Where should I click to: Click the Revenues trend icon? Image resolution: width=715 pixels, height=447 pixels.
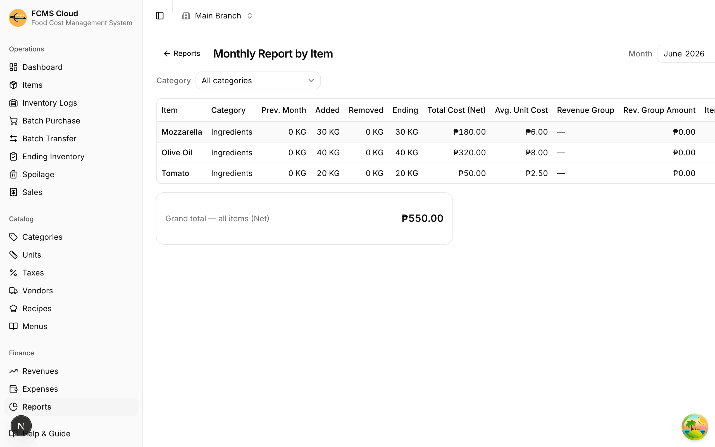pyautogui.click(x=13, y=371)
